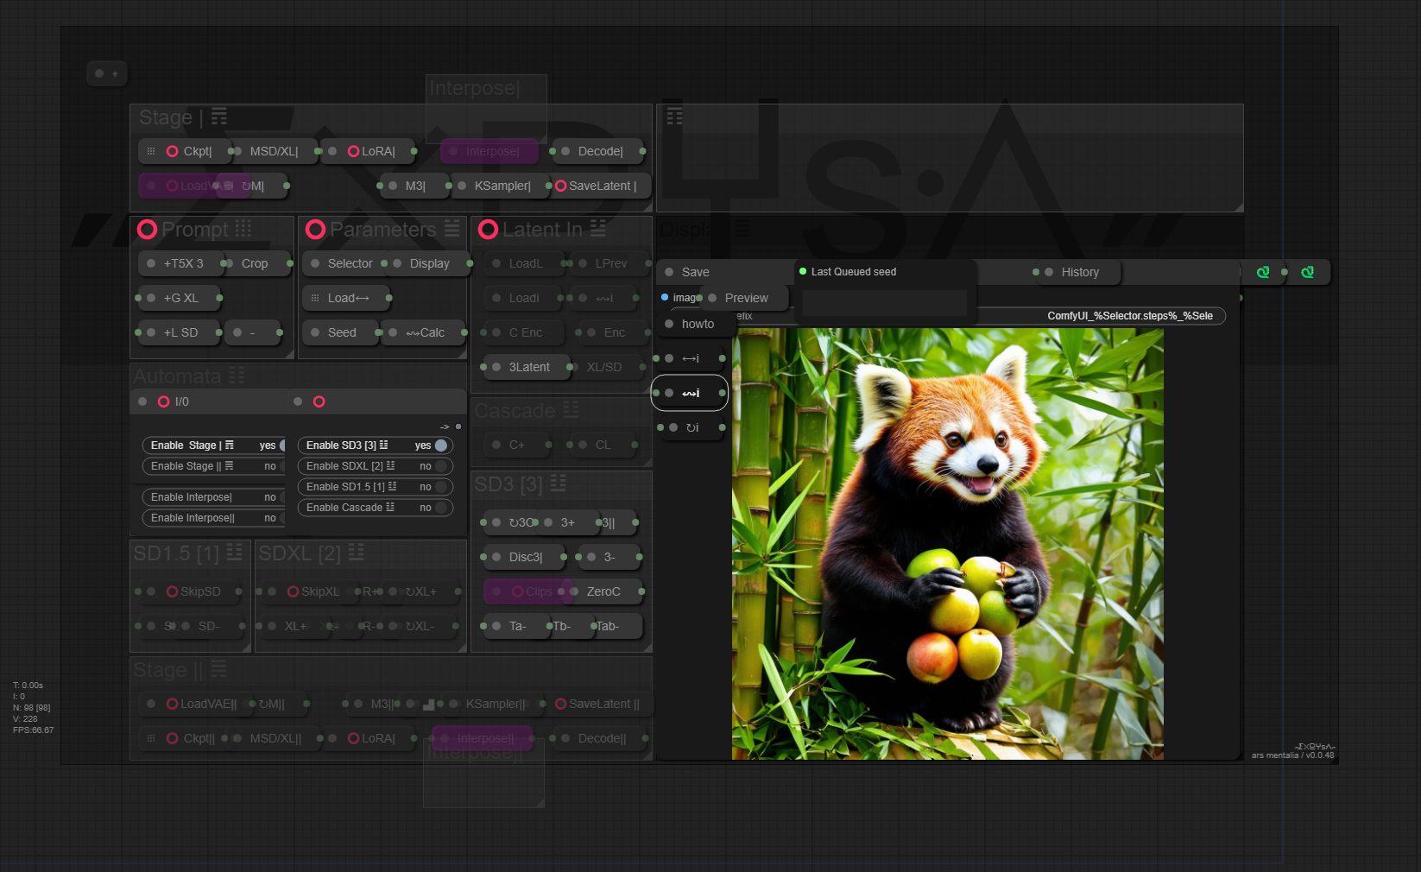This screenshot has height=872, width=1421.
Task: Expand the 3Latent node via its dot
Action: [x=496, y=367]
